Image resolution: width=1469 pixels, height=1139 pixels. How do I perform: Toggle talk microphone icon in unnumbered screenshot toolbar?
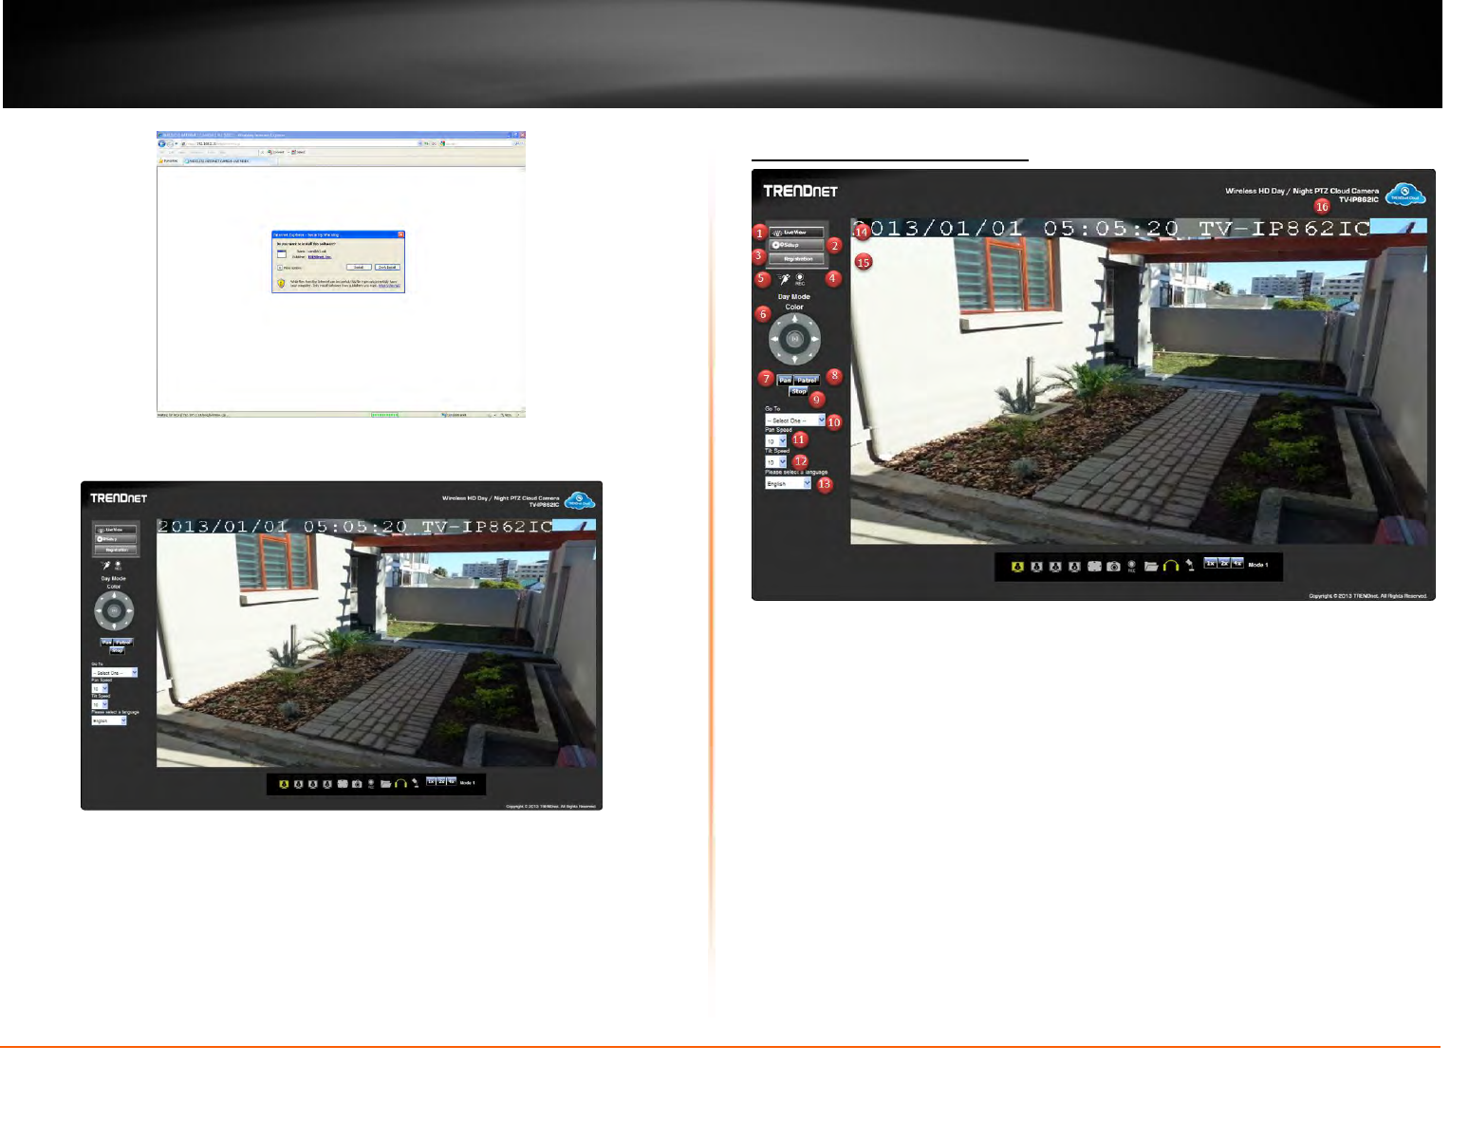pyautogui.click(x=416, y=783)
